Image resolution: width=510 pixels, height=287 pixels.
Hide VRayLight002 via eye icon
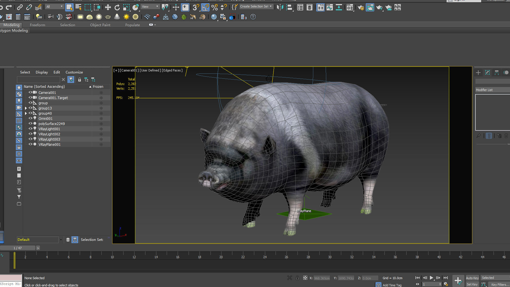click(x=30, y=134)
